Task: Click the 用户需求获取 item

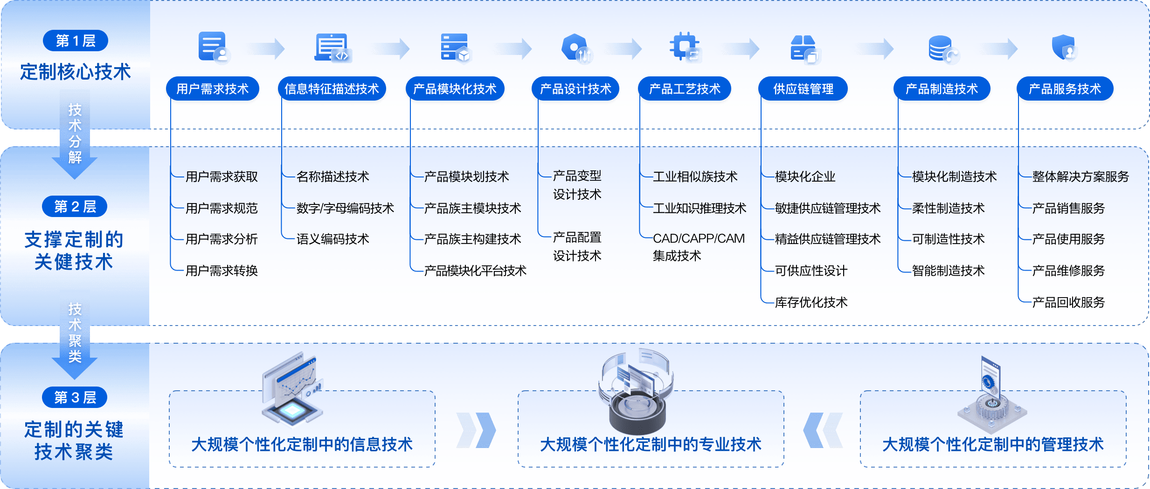Action: point(222,177)
